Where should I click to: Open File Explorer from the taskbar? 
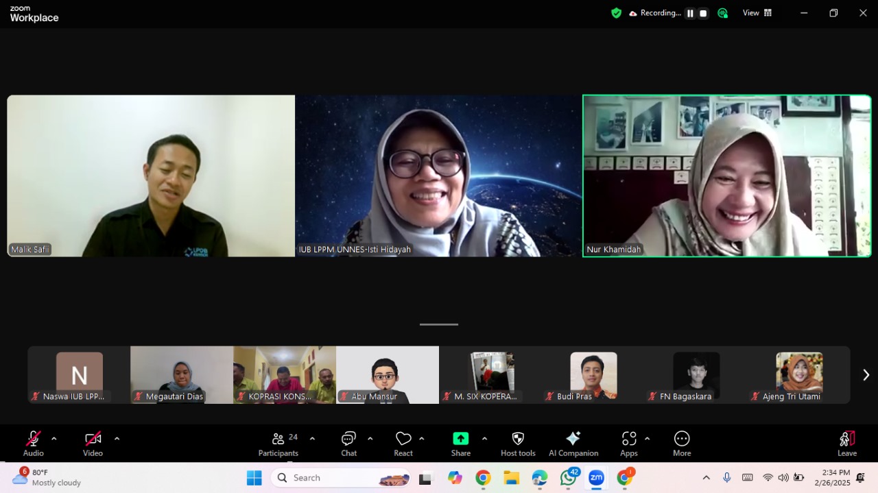(x=511, y=478)
